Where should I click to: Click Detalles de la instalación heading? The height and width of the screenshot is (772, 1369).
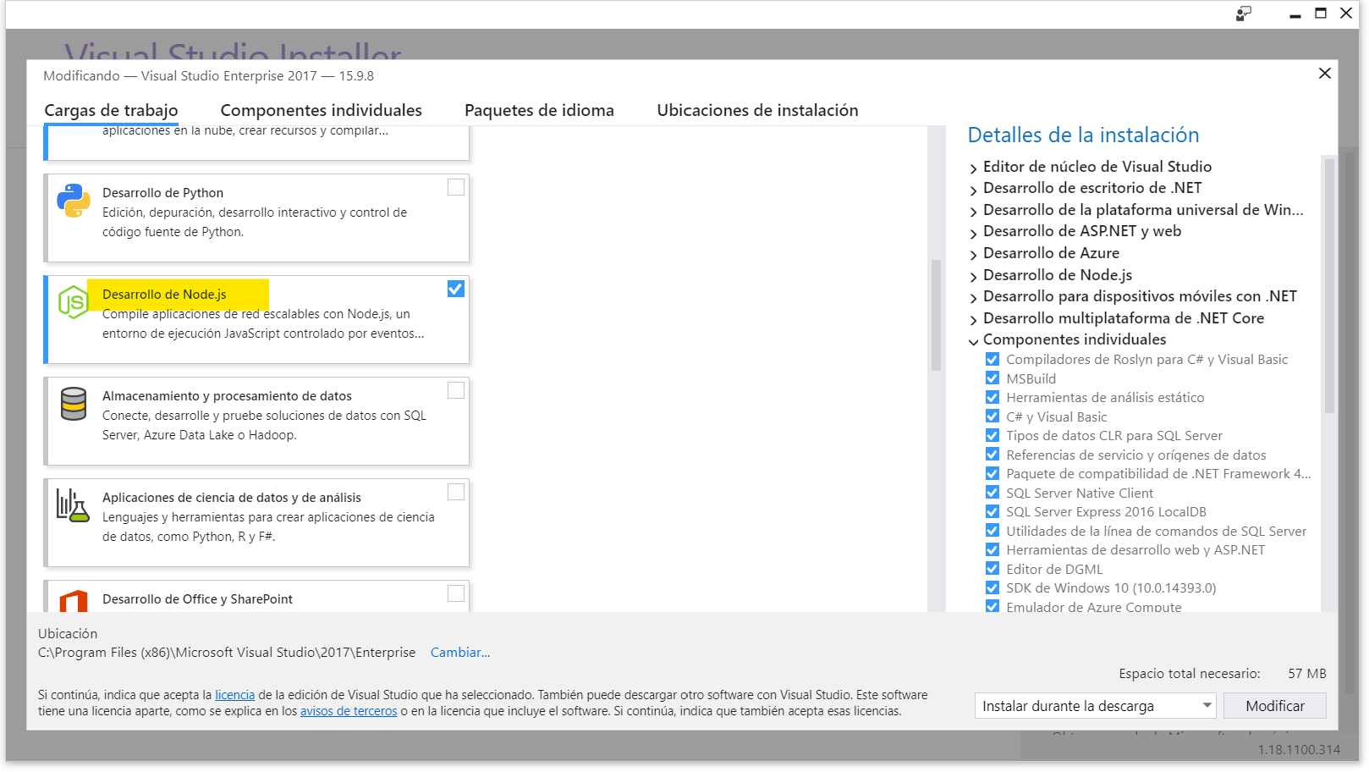coord(1083,135)
